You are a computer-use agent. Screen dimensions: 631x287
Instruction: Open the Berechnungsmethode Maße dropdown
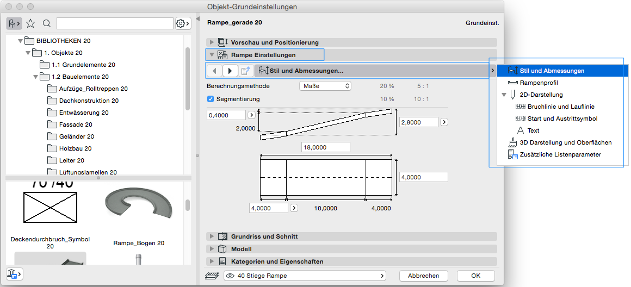pyautogui.click(x=325, y=86)
